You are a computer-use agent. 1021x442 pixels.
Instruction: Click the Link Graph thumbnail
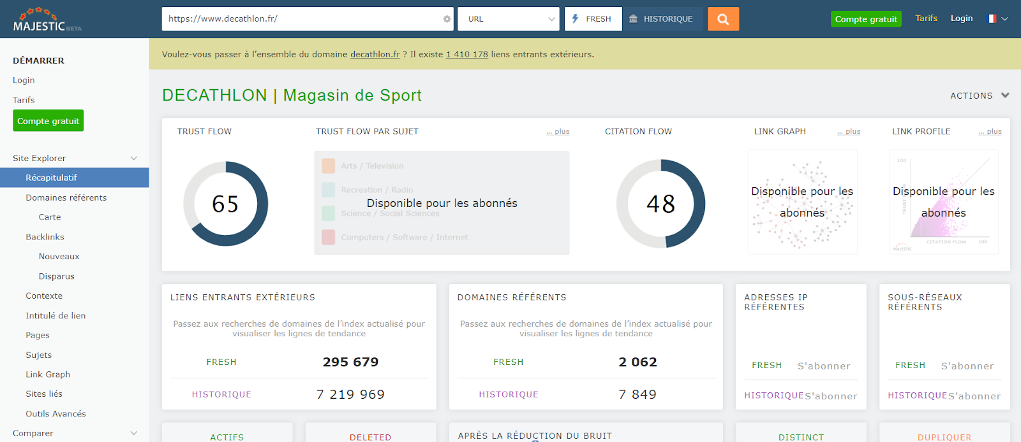[802, 202]
